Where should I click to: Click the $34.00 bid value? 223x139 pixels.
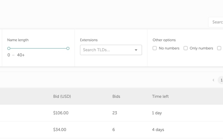[60, 130]
